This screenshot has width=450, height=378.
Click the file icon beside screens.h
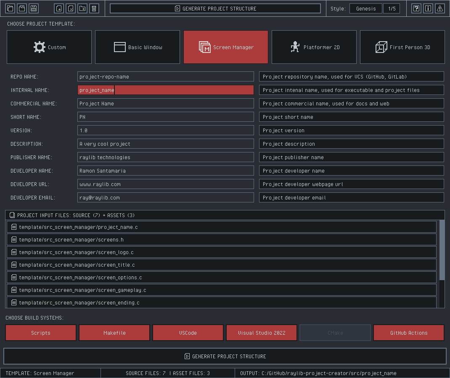(13, 239)
